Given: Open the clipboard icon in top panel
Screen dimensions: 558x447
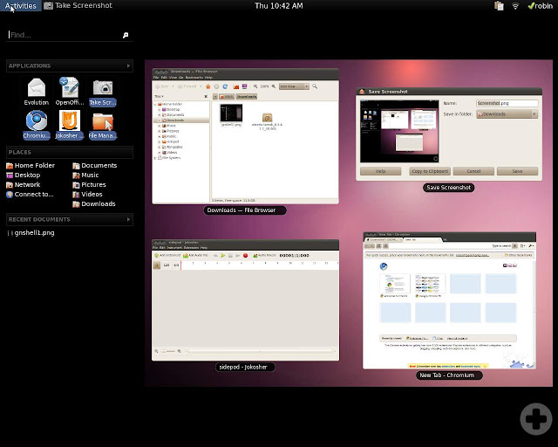Looking at the screenshot, I should [x=499, y=6].
